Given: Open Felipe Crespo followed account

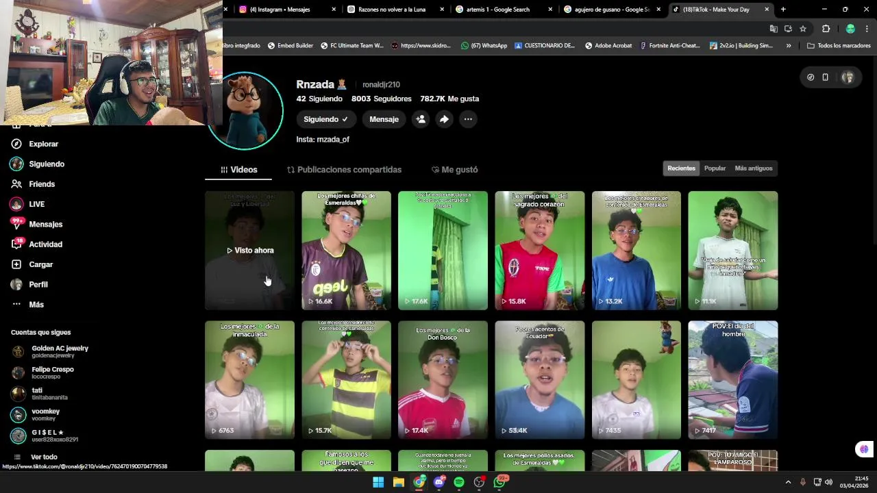Looking at the screenshot, I should pos(42,372).
